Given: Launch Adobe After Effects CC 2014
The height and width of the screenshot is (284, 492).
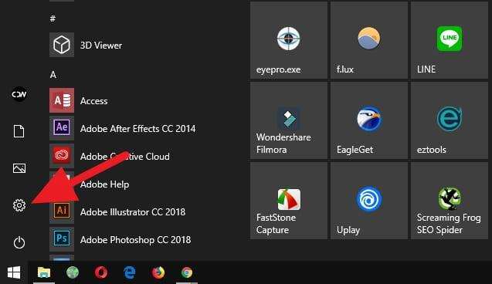Looking at the screenshot, I should [123, 128].
